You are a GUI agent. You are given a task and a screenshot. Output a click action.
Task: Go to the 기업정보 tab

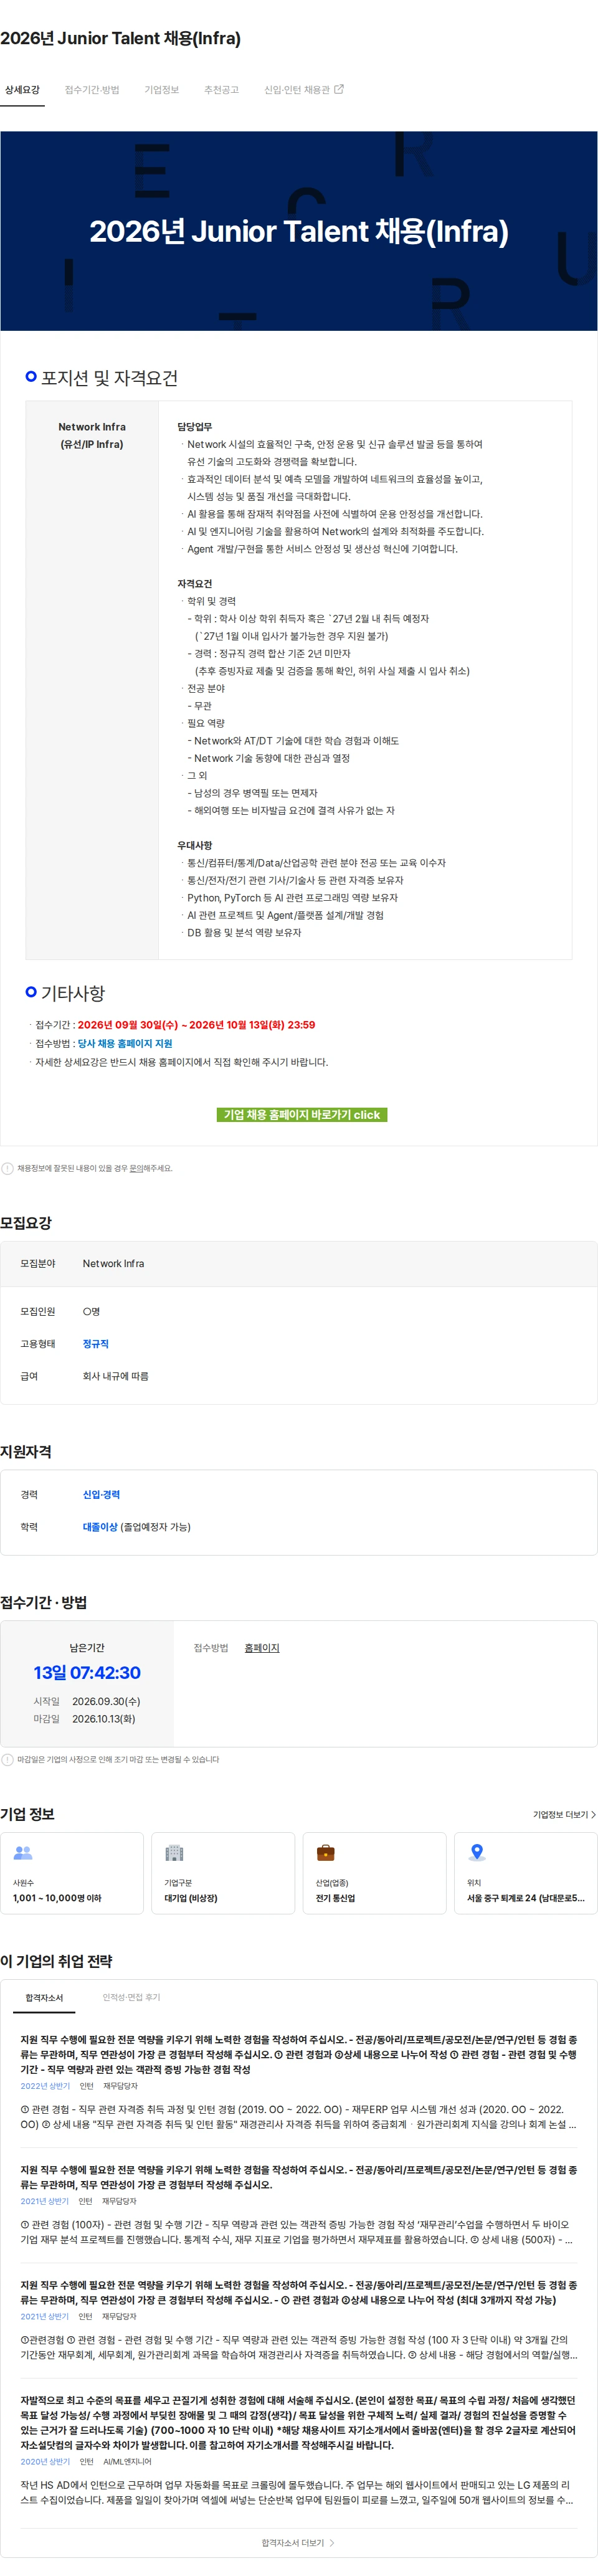162,90
